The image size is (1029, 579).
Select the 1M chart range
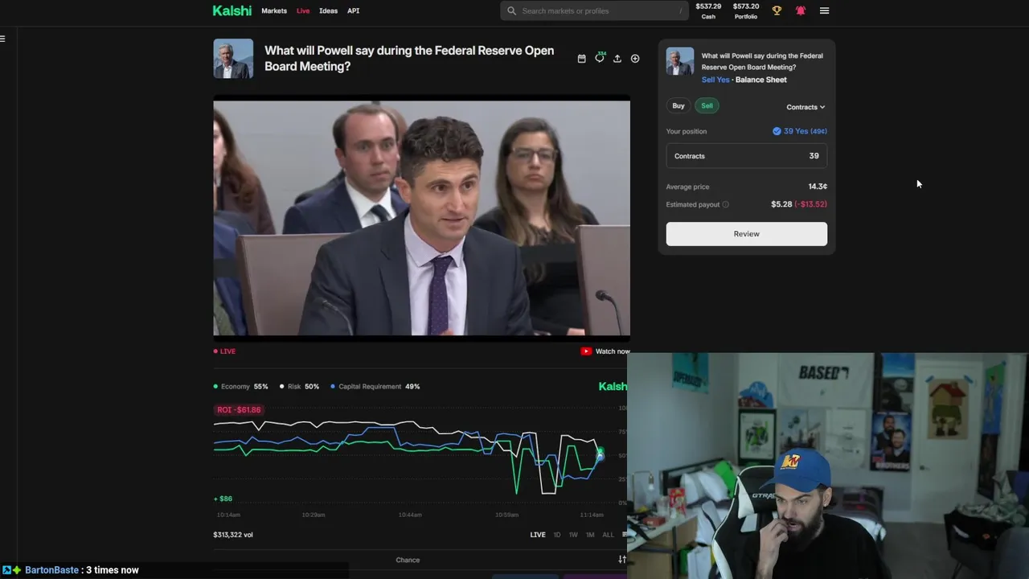590,535
